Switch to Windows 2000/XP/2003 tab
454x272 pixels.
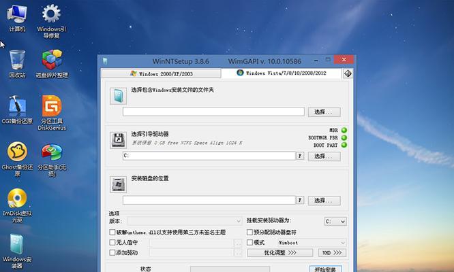pyautogui.click(x=162, y=73)
